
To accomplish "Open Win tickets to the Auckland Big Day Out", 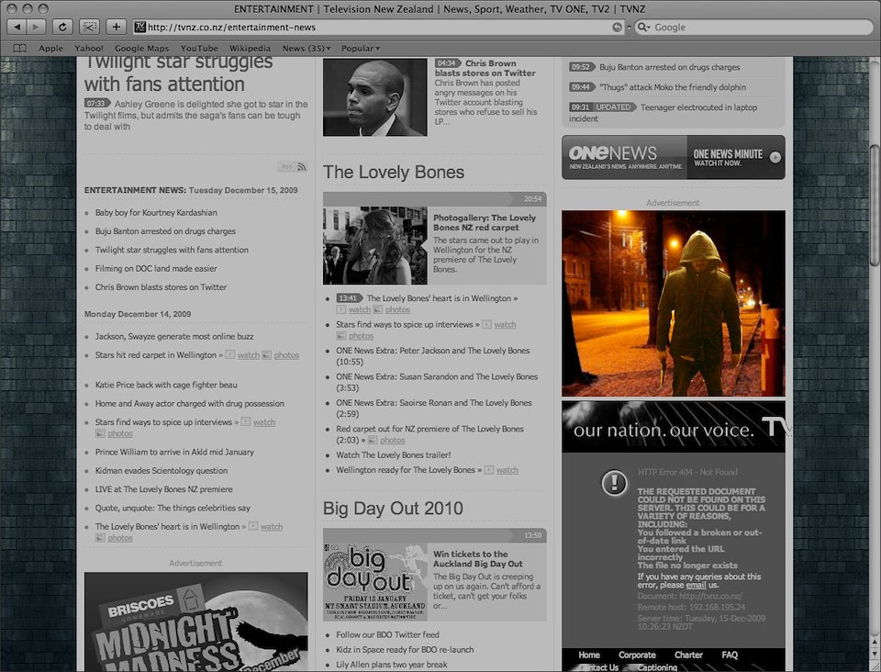I will coord(478,558).
